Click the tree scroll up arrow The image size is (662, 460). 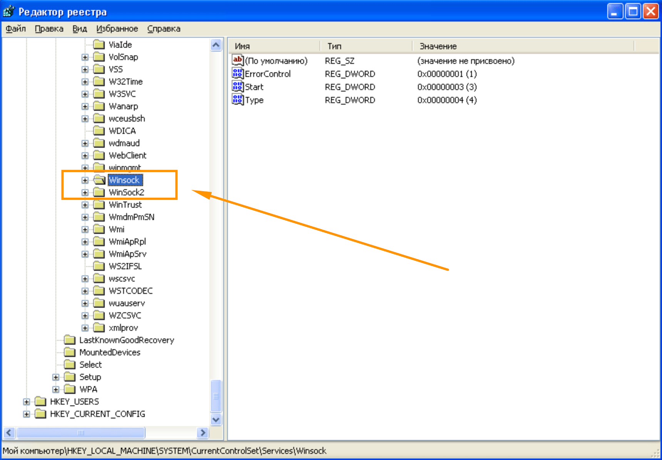point(216,45)
